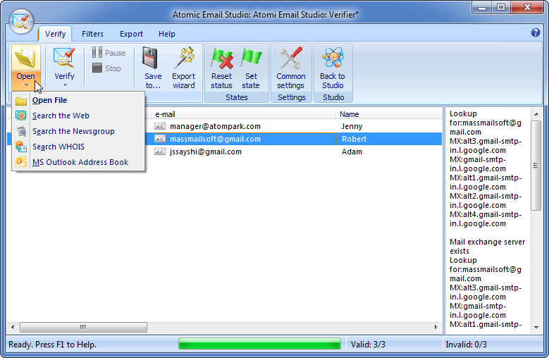Click the Stop button
549x358 pixels.
tap(106, 68)
